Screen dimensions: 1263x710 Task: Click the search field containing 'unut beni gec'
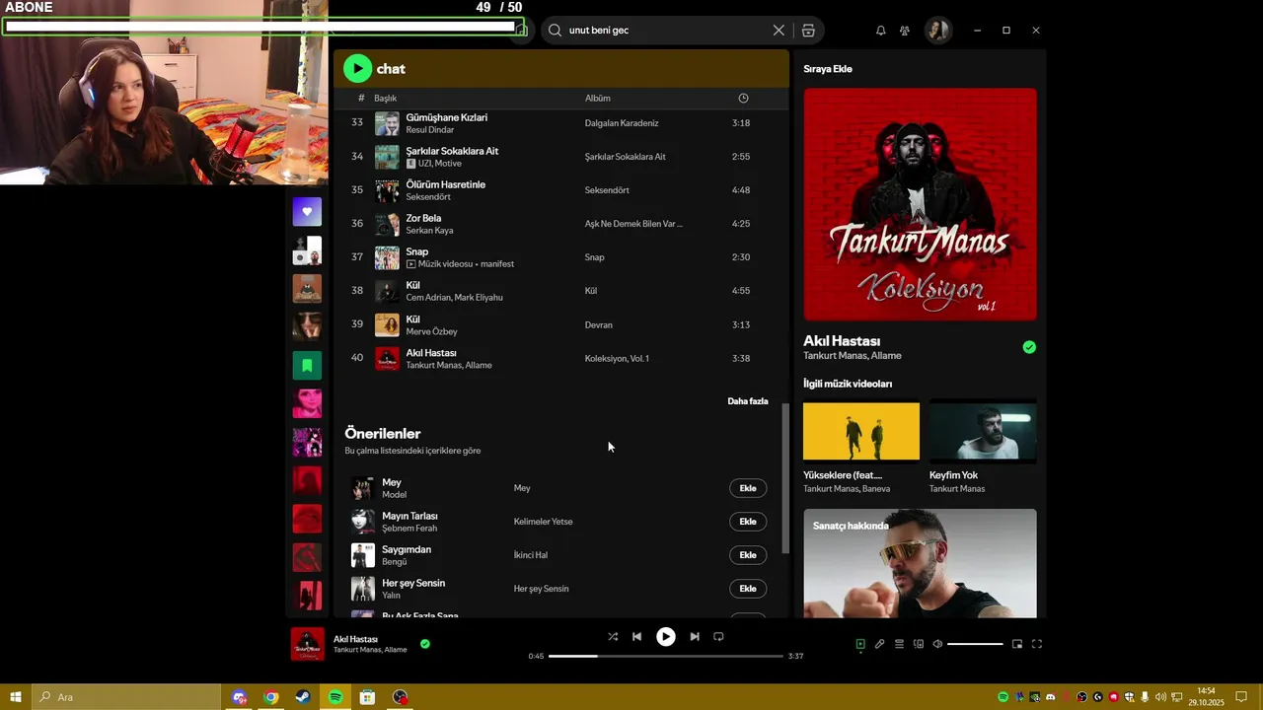pyautogui.click(x=666, y=31)
